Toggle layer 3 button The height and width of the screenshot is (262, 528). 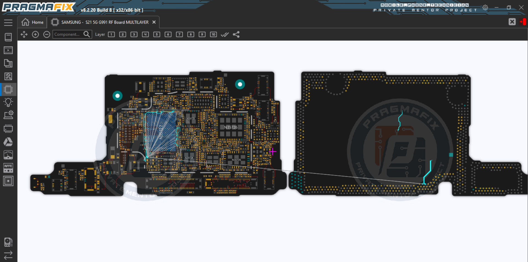pos(134,34)
